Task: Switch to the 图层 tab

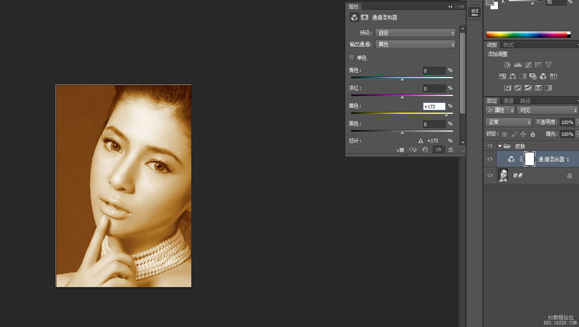Action: (x=492, y=101)
